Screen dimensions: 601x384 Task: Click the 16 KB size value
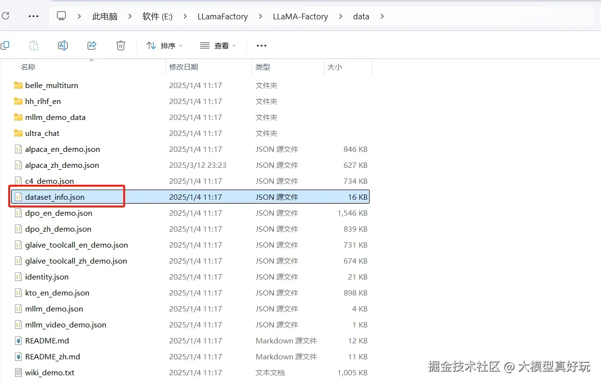tap(358, 197)
